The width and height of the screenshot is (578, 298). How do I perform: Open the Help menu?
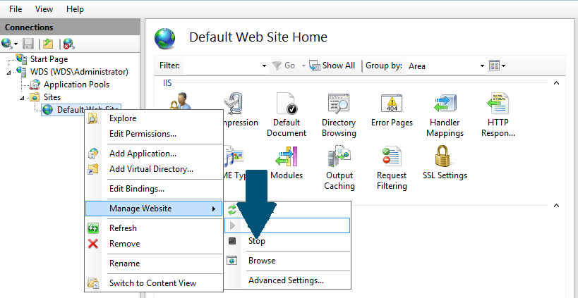[x=75, y=9]
